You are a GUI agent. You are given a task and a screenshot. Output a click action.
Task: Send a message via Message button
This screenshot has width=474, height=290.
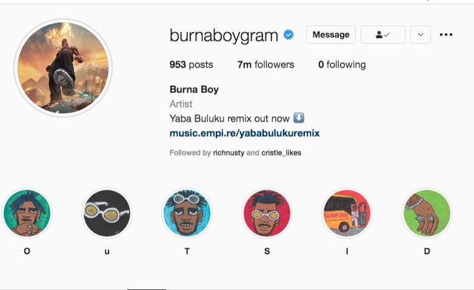click(331, 35)
